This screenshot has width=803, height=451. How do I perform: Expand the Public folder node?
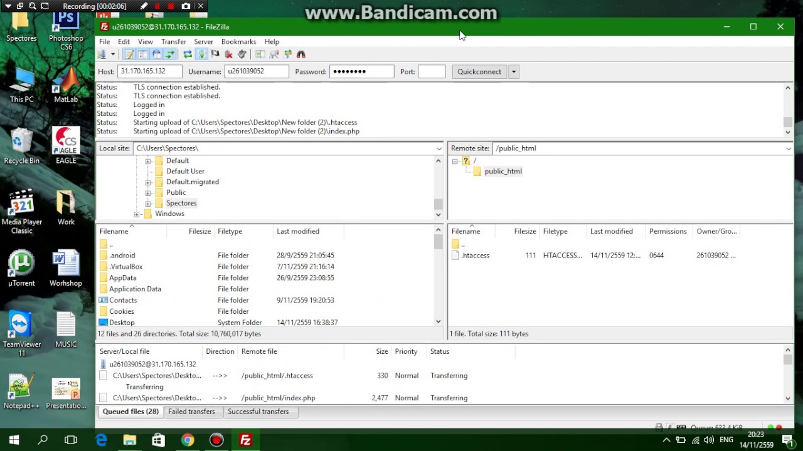point(148,193)
